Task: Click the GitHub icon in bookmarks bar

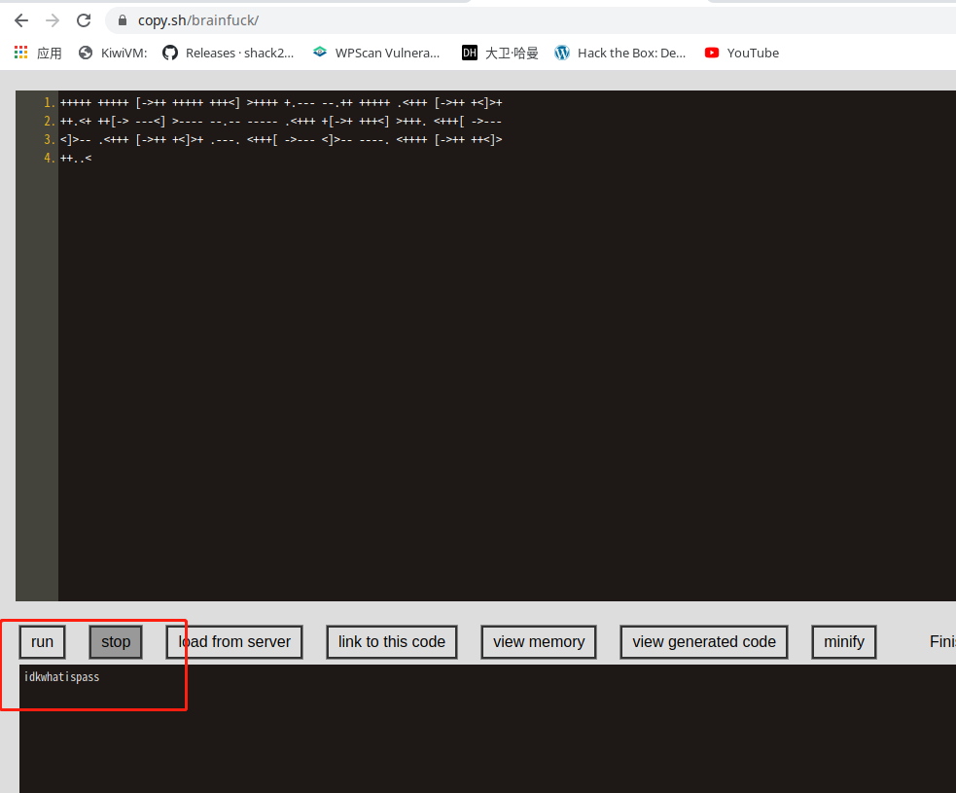Action: (170, 54)
